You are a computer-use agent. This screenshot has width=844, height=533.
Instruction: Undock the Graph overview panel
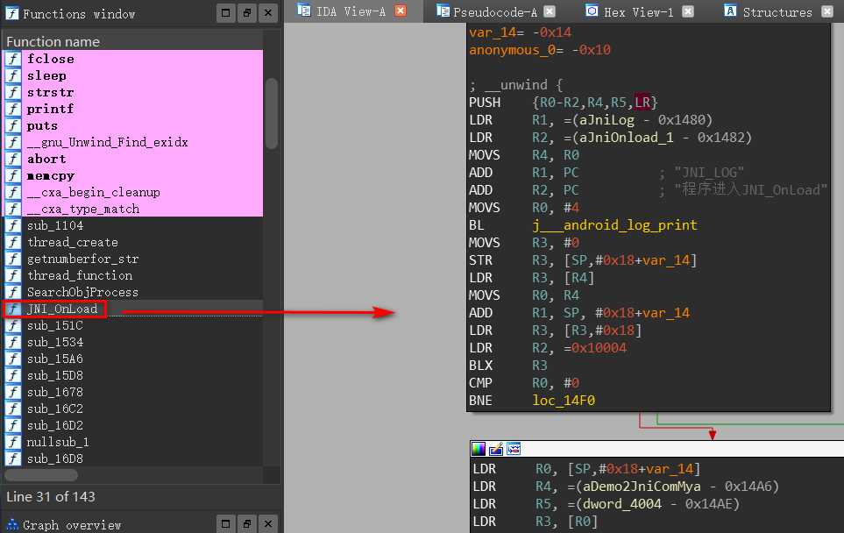coord(246,523)
